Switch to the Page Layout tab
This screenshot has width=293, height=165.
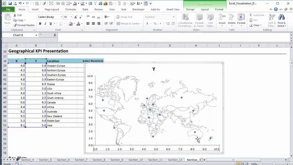click(52, 9)
